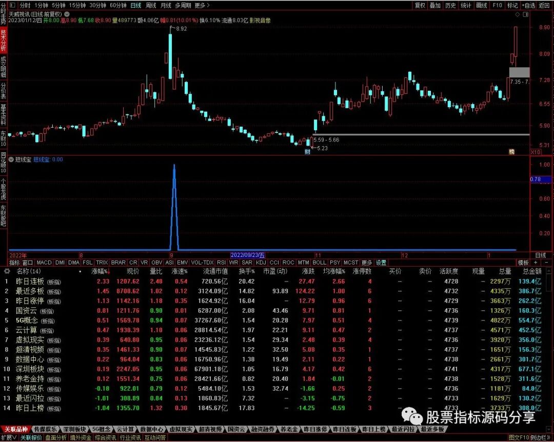Click the 叠加 overlay button
This screenshot has width=554, height=442.
coord(435,5)
